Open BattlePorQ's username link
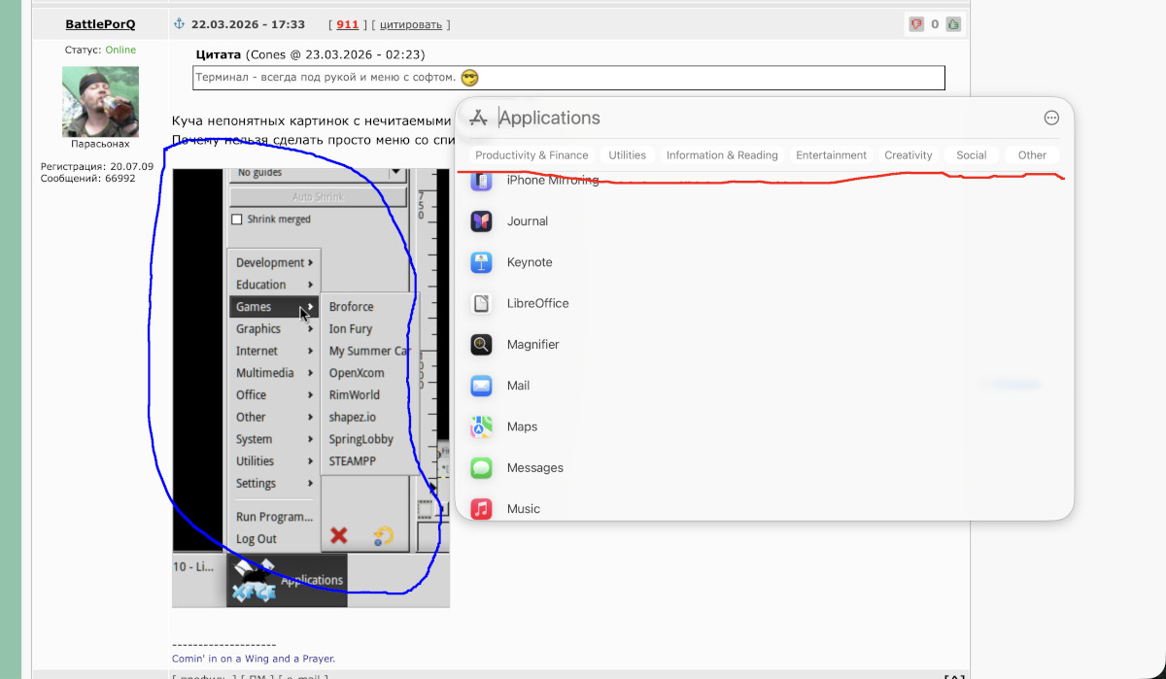The image size is (1166, 679). 100,24
